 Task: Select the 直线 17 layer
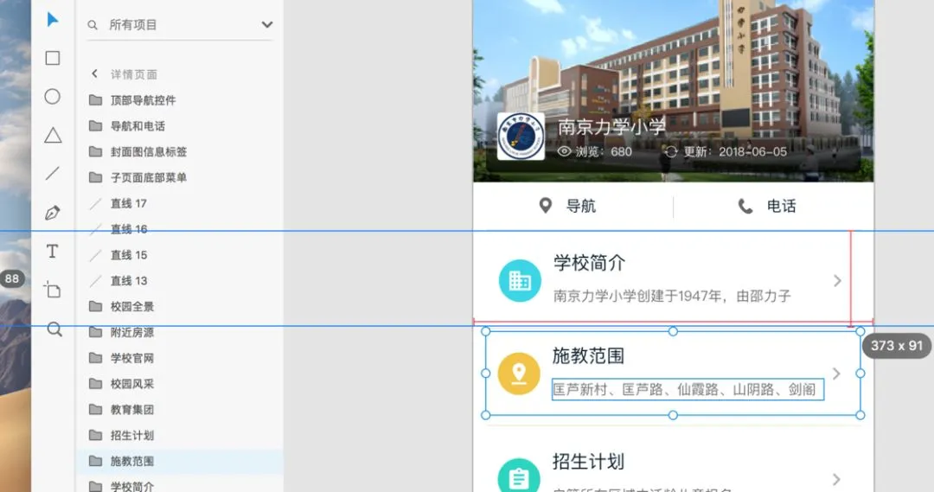tap(180, 203)
